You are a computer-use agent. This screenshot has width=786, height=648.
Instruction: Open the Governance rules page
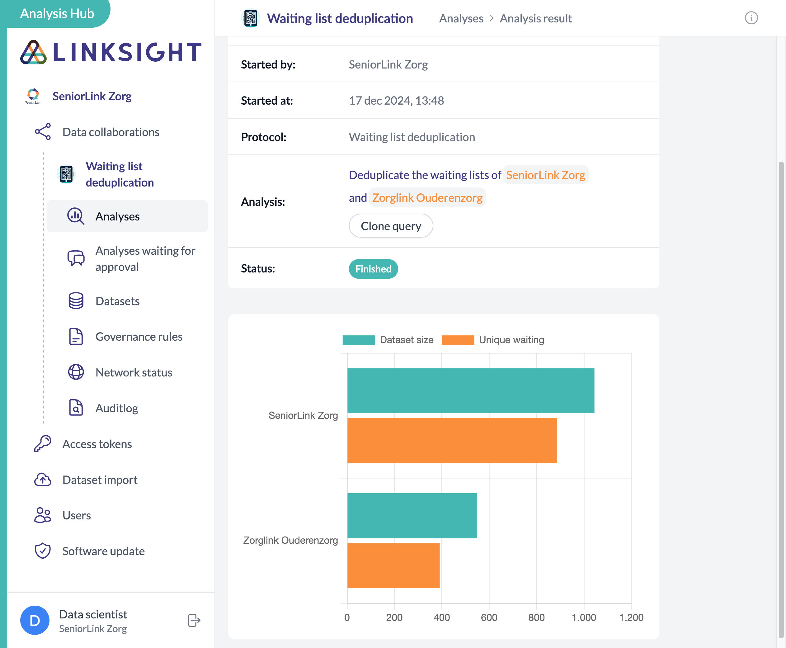point(139,337)
